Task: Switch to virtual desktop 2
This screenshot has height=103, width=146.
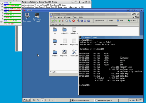Action: 46,100
